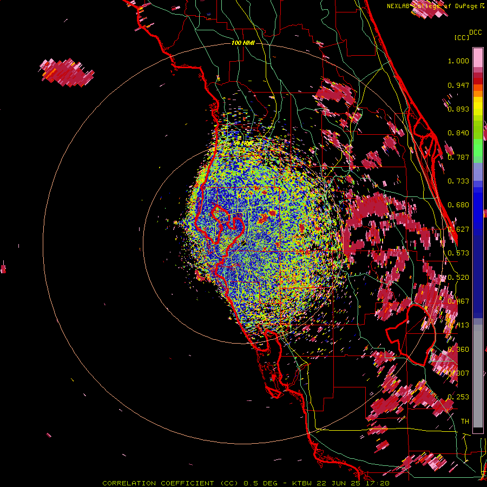This screenshot has width=487, height=487.
Task: Pick the yellow swatch on the colorbar
Action: (x=478, y=106)
